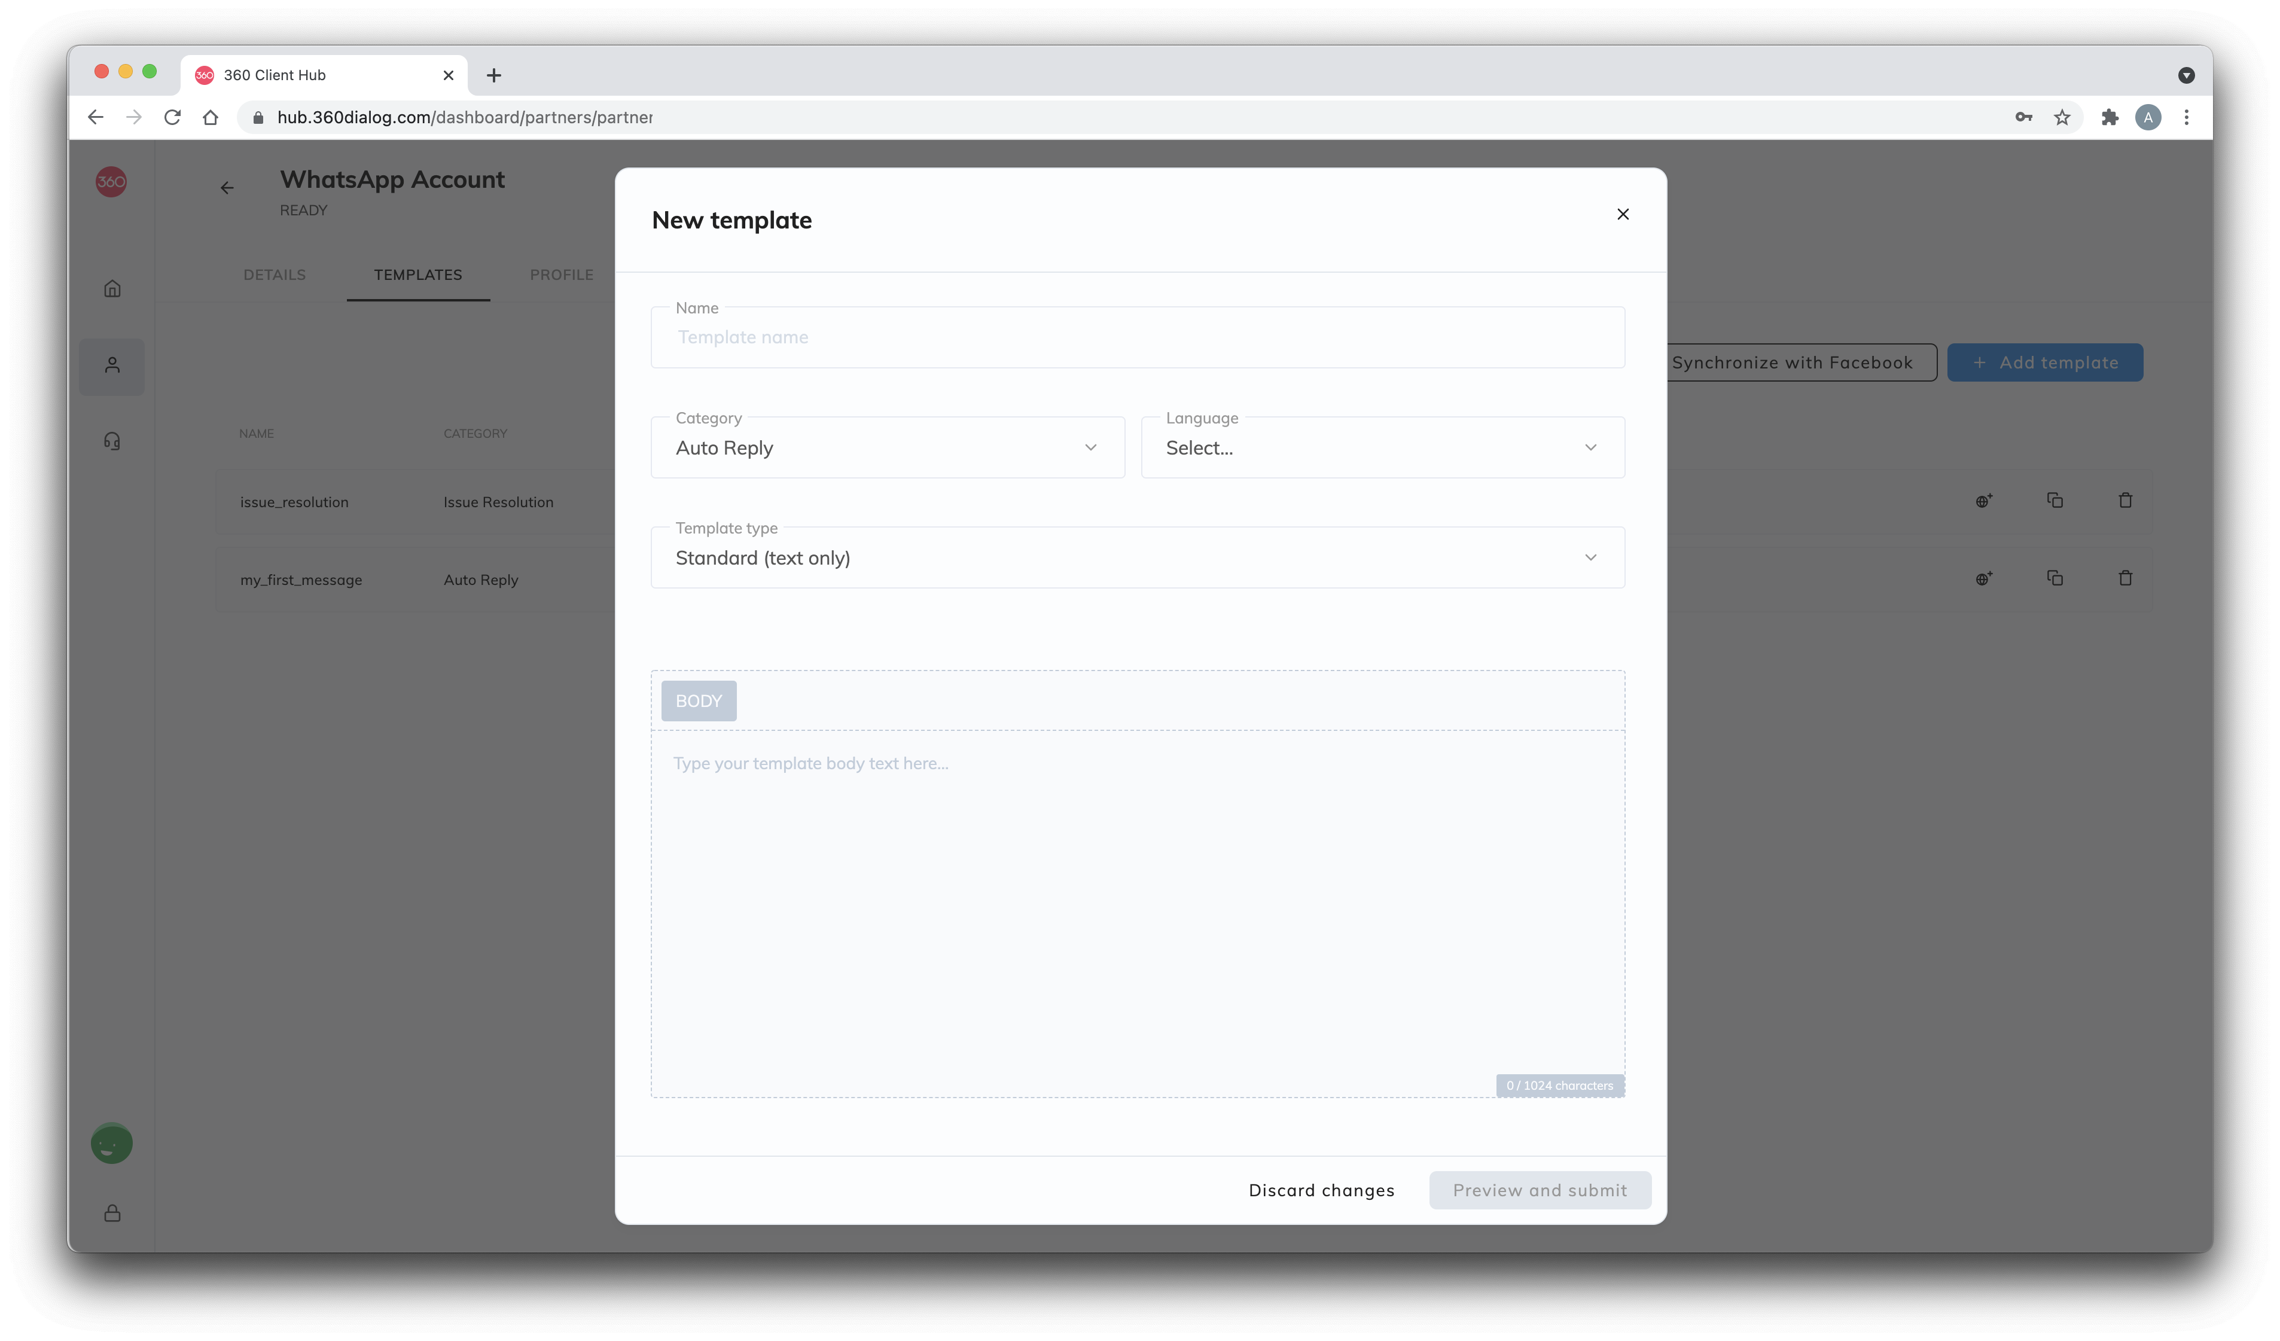The height and width of the screenshot is (1341, 2280).
Task: Click the site lock icon in address bar
Action: point(258,118)
